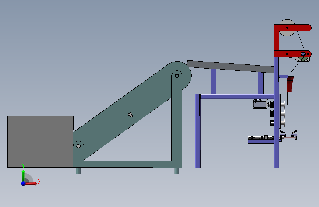
Task: Select the blue frame's left leg
Action: click(x=198, y=131)
